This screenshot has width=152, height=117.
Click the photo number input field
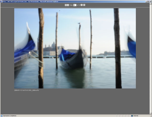click(75, 5)
